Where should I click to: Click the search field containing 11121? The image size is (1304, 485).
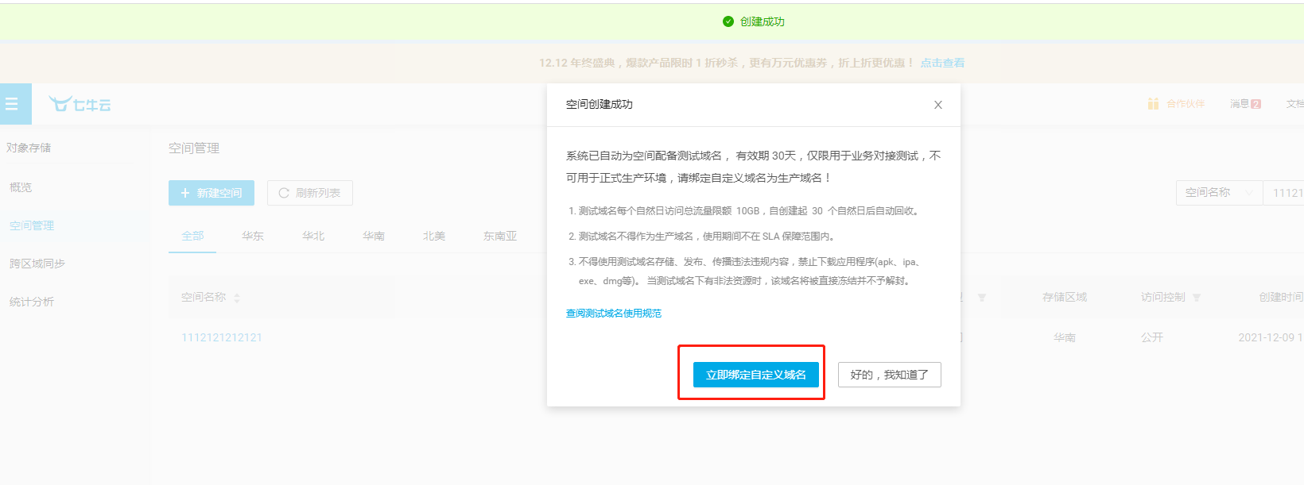(x=1283, y=193)
